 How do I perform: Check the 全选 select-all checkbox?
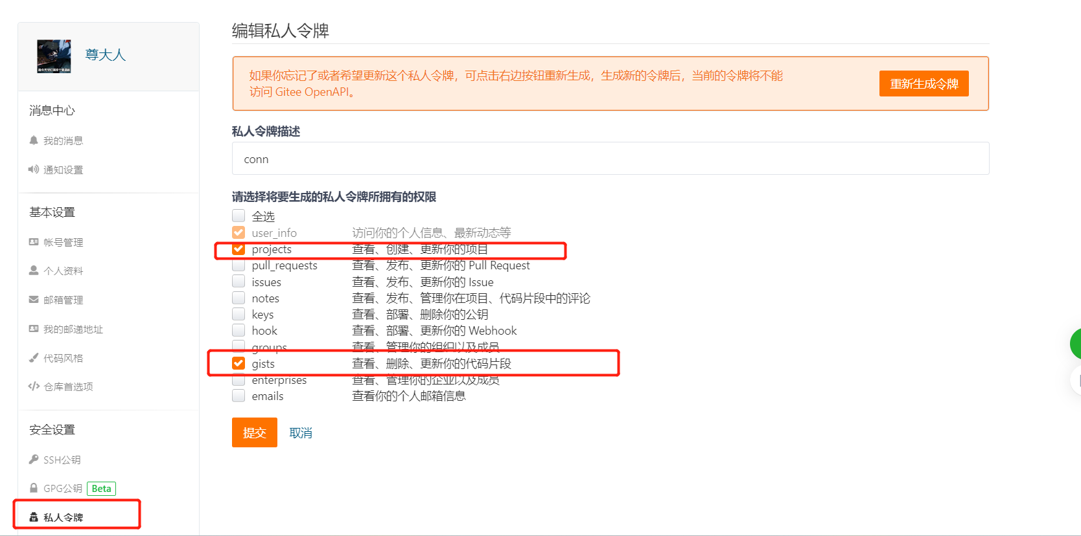pos(238,216)
